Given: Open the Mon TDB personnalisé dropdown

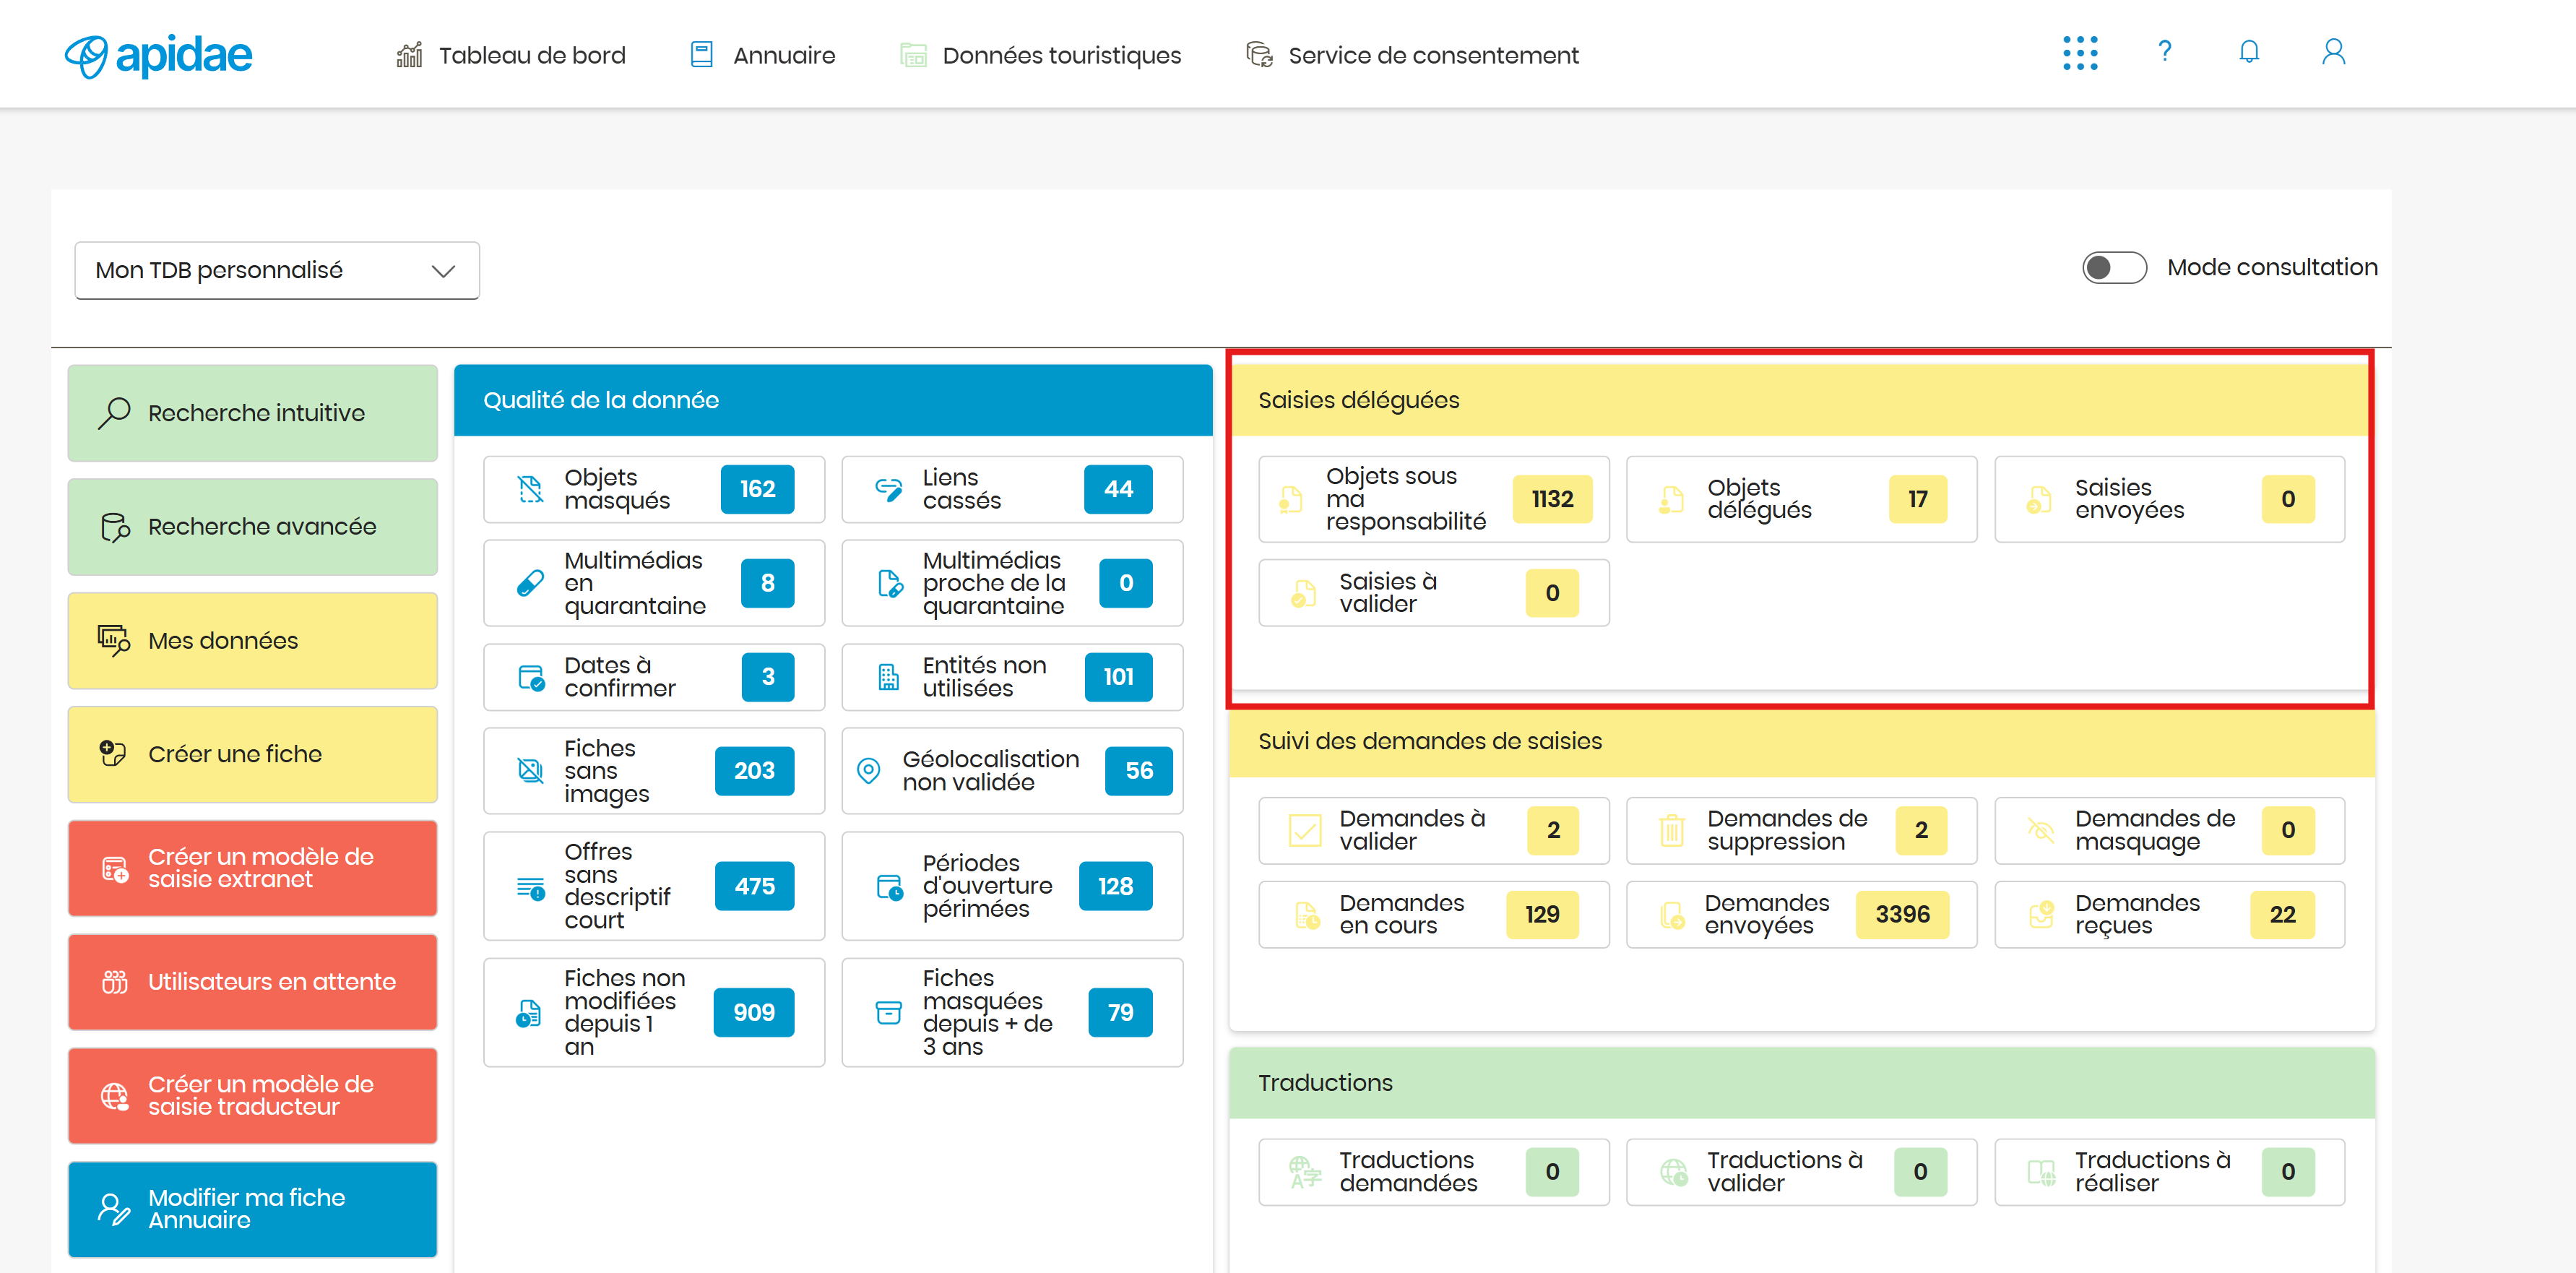Looking at the screenshot, I should tap(277, 270).
